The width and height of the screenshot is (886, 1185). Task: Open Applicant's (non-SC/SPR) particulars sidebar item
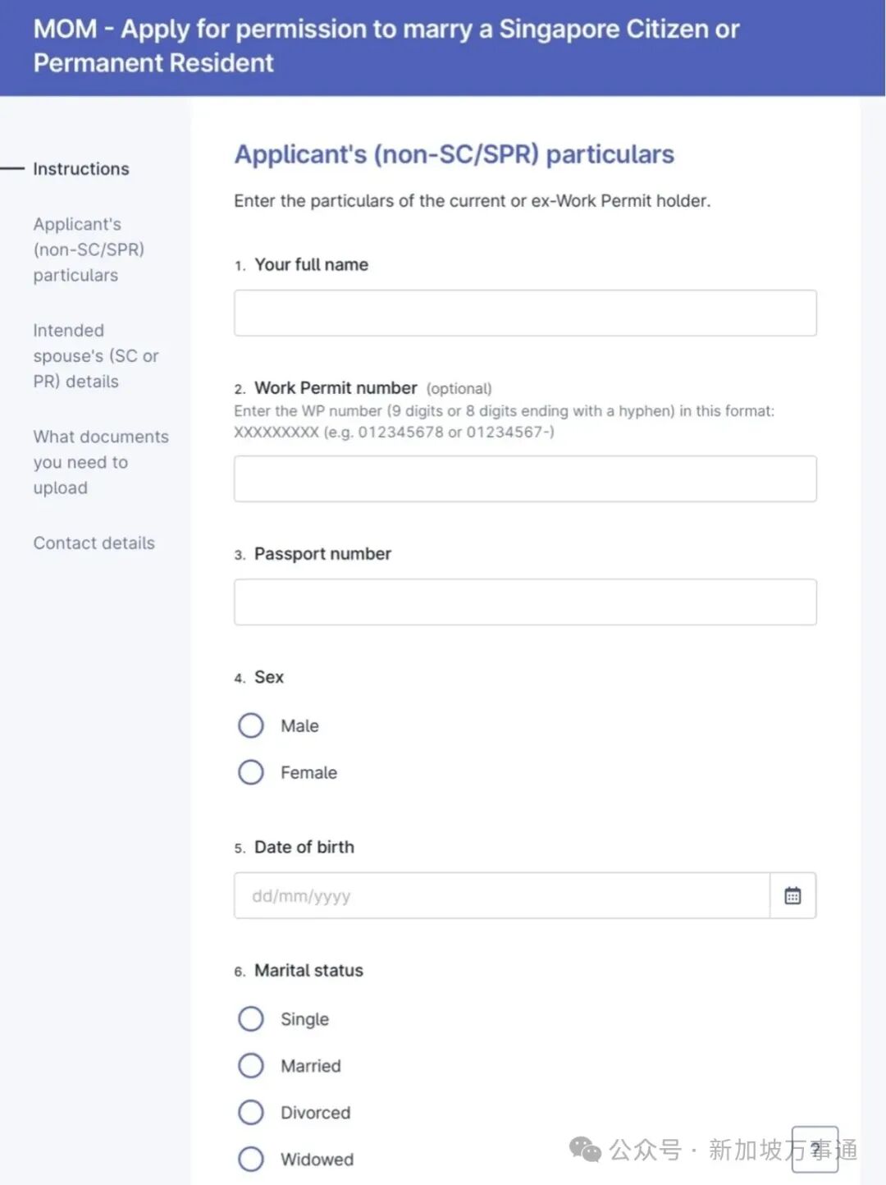point(89,249)
